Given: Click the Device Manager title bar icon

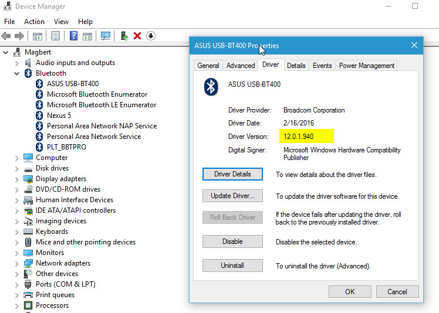Looking at the screenshot, I should pyautogui.click(x=7, y=6).
